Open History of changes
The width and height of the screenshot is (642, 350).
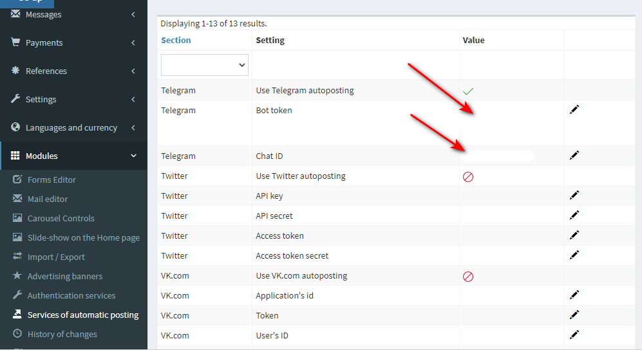[x=62, y=334]
